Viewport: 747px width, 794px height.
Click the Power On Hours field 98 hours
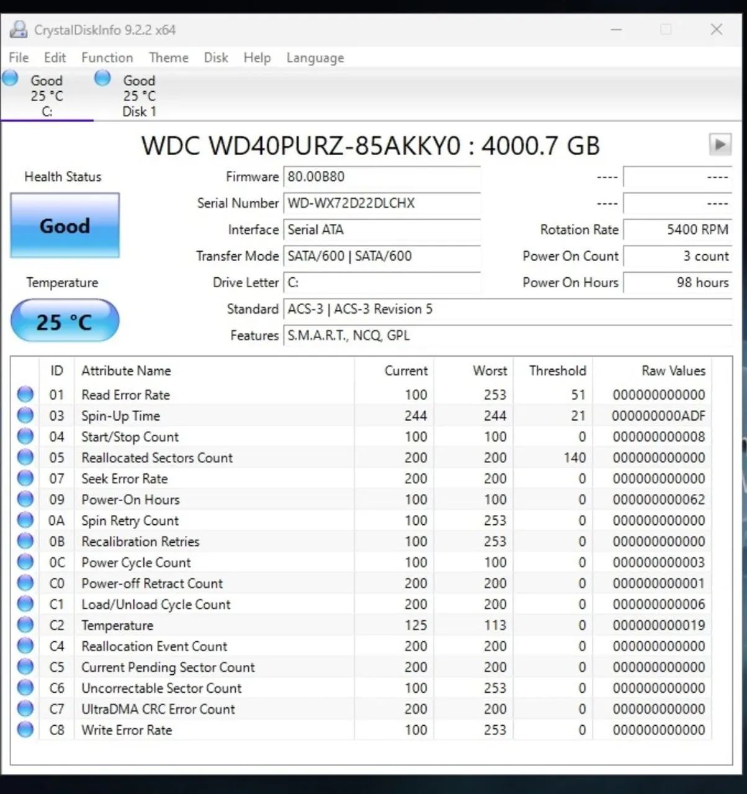678,283
